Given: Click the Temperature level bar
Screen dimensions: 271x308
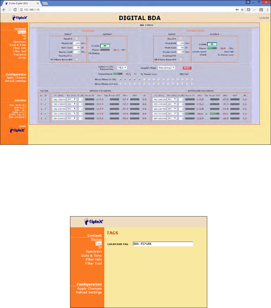Looking at the screenshot, I should coord(118,74).
